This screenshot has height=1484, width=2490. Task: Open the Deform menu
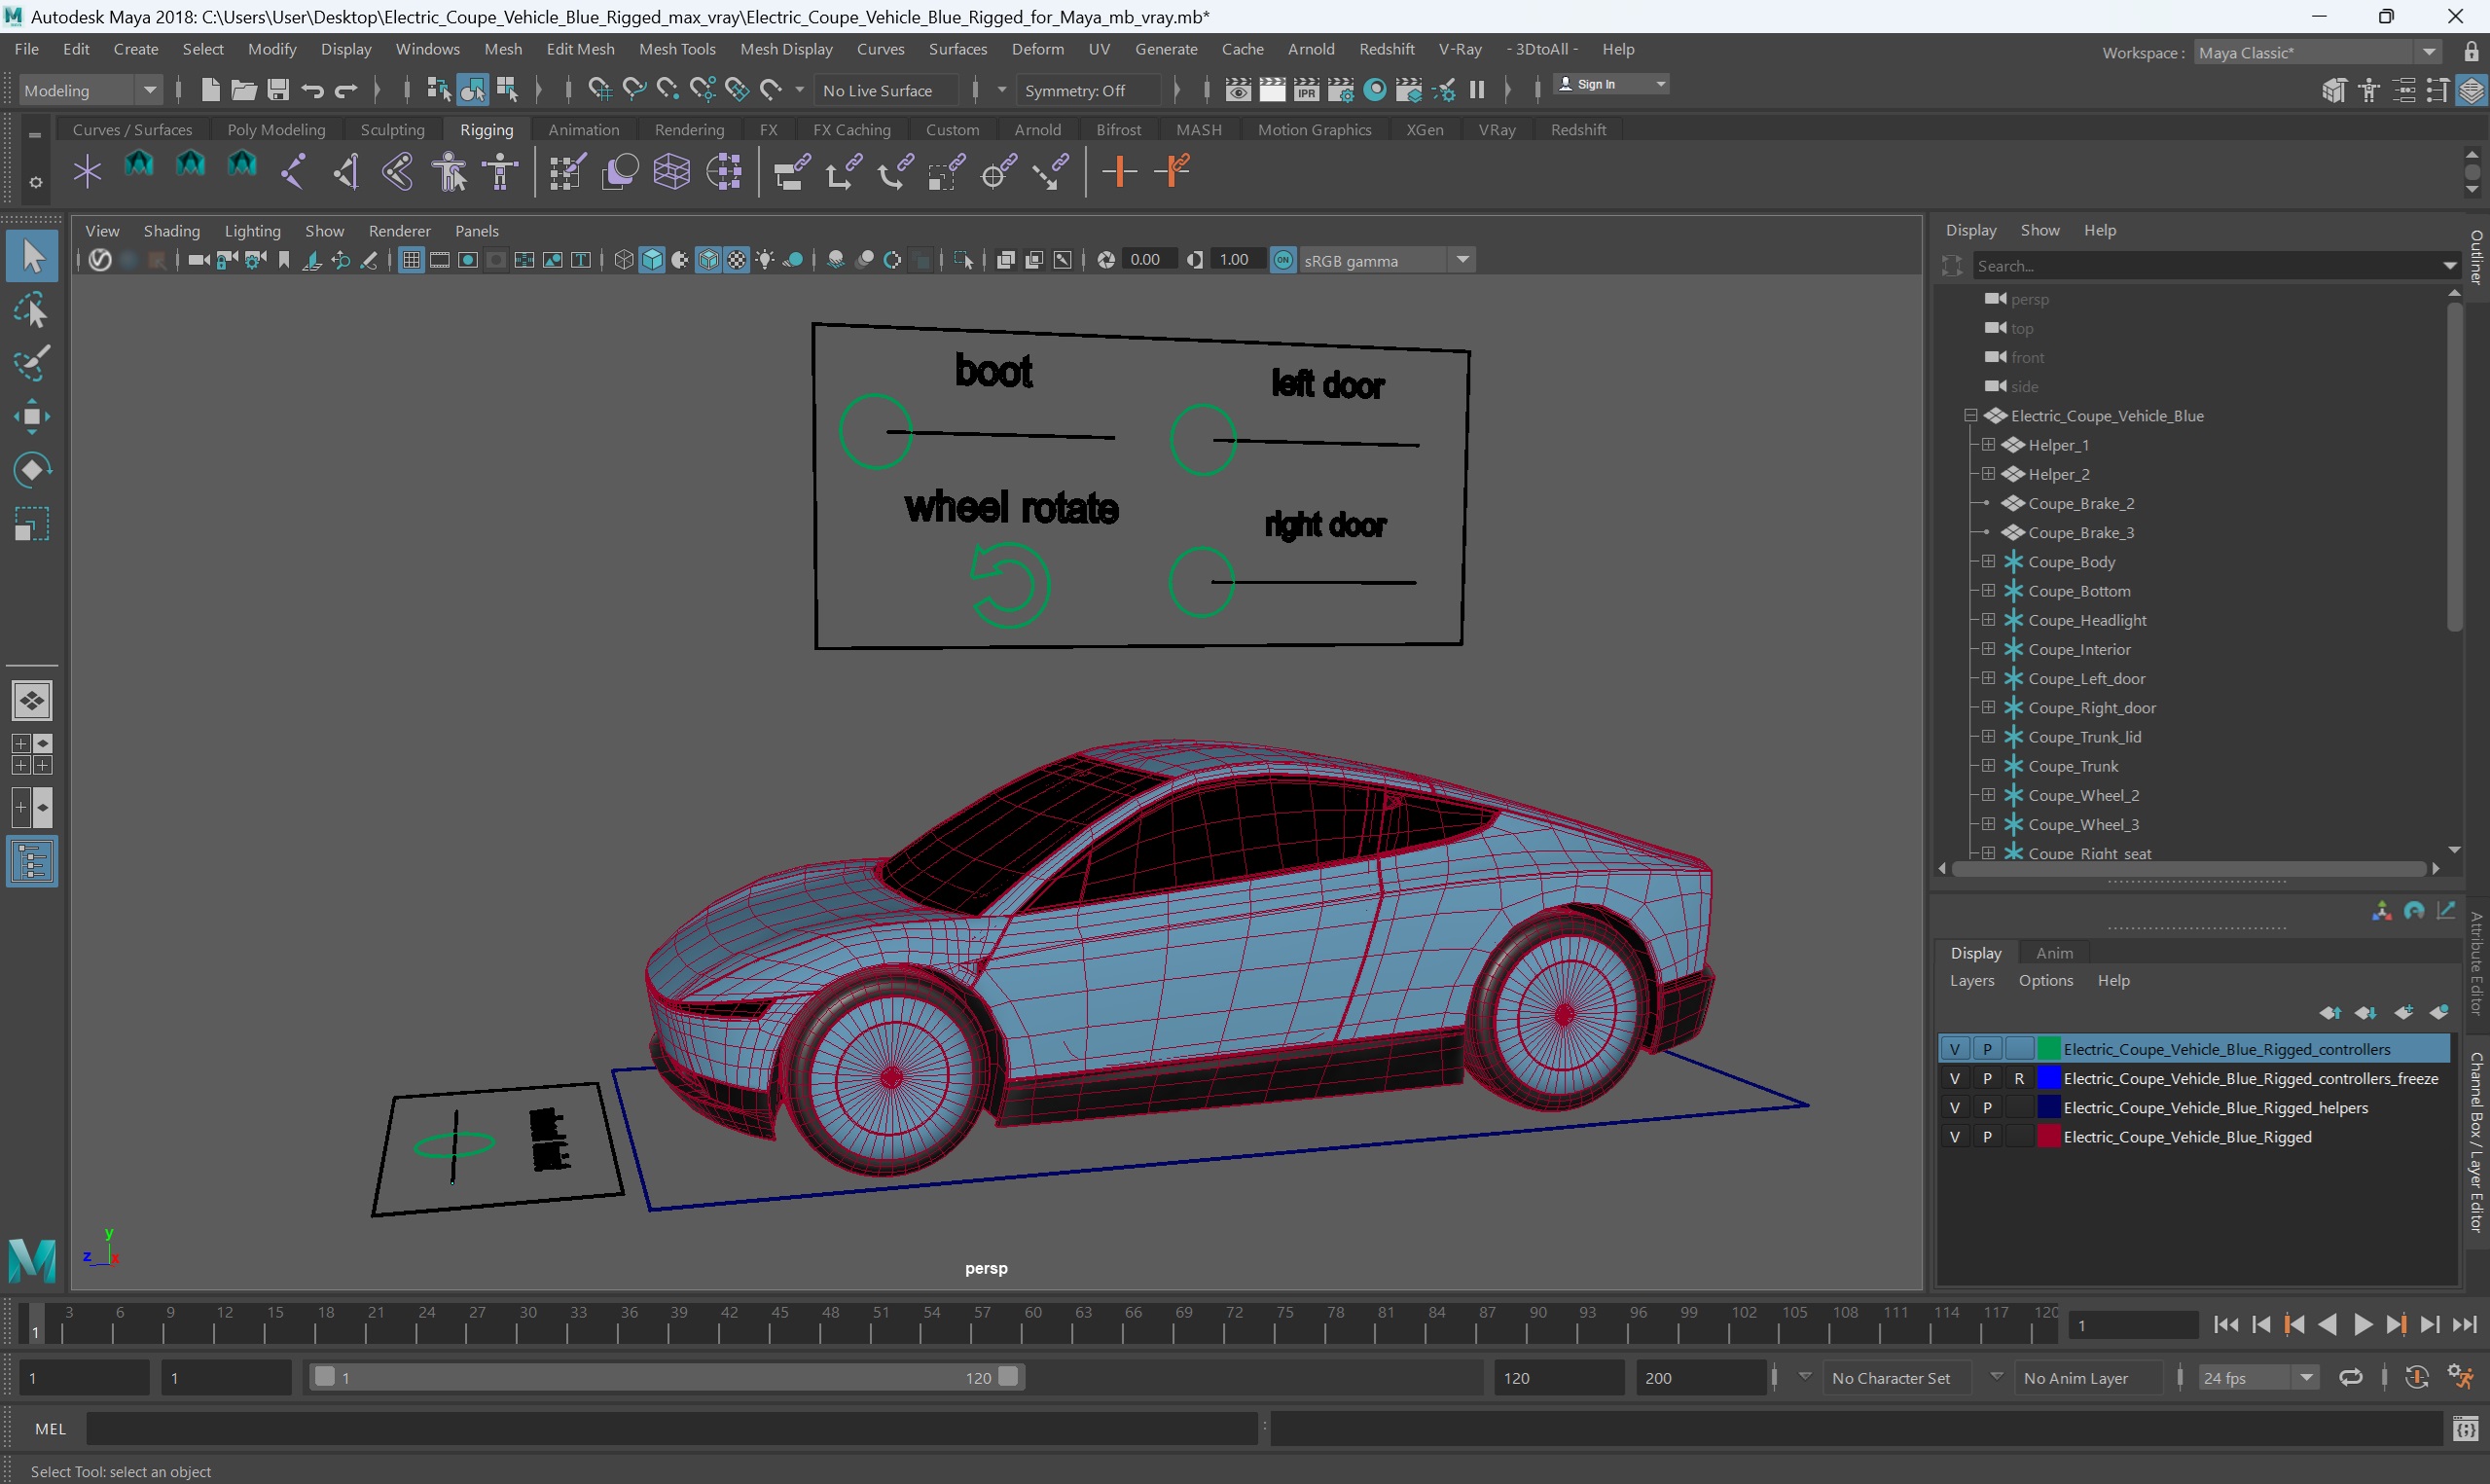[1037, 49]
